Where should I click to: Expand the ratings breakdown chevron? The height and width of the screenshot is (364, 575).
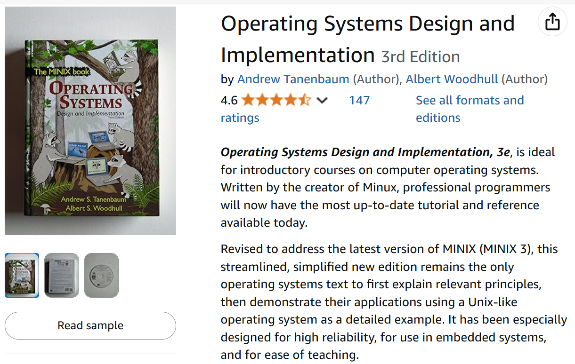coord(322,100)
